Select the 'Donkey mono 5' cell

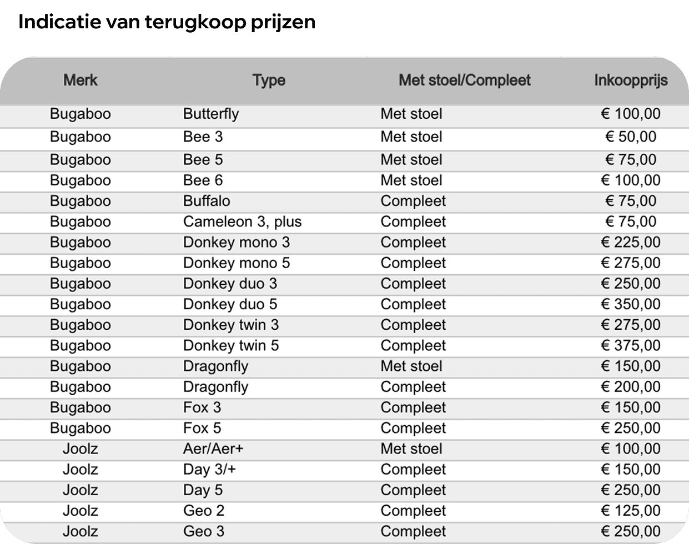(237, 263)
